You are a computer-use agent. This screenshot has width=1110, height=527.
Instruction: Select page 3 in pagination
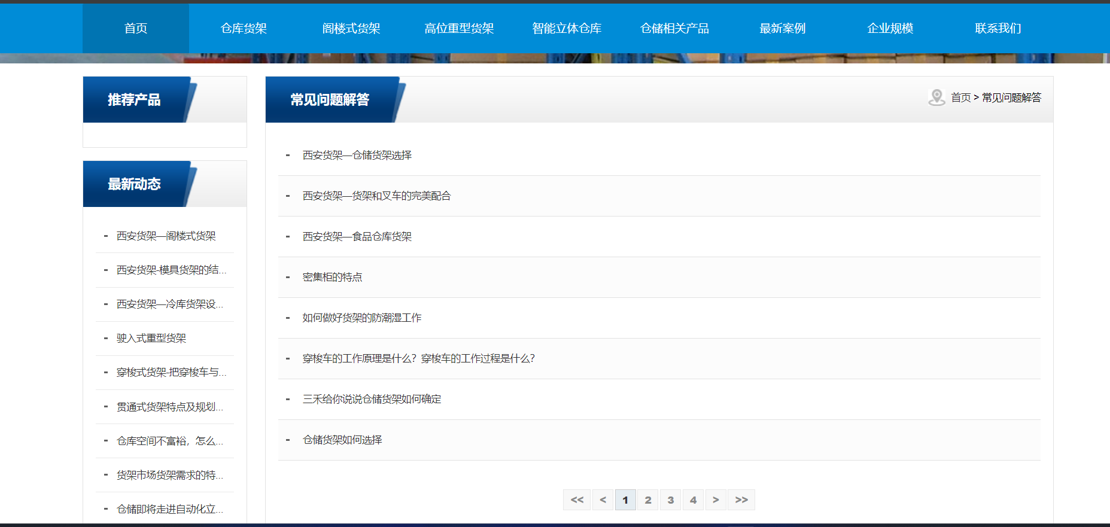click(671, 500)
